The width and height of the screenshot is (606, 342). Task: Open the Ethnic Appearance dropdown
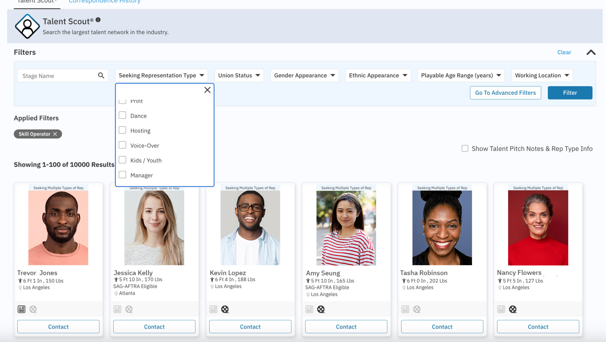coord(378,75)
